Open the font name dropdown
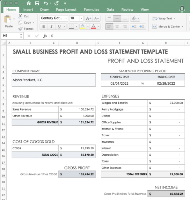 (66, 18)
